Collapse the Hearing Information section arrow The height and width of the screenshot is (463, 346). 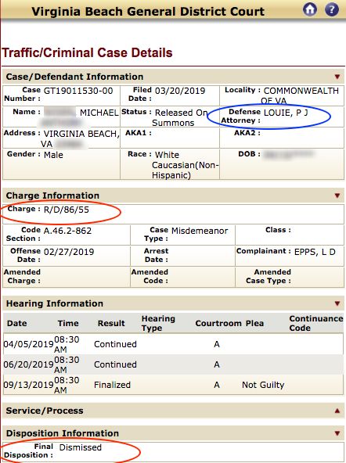point(337,303)
